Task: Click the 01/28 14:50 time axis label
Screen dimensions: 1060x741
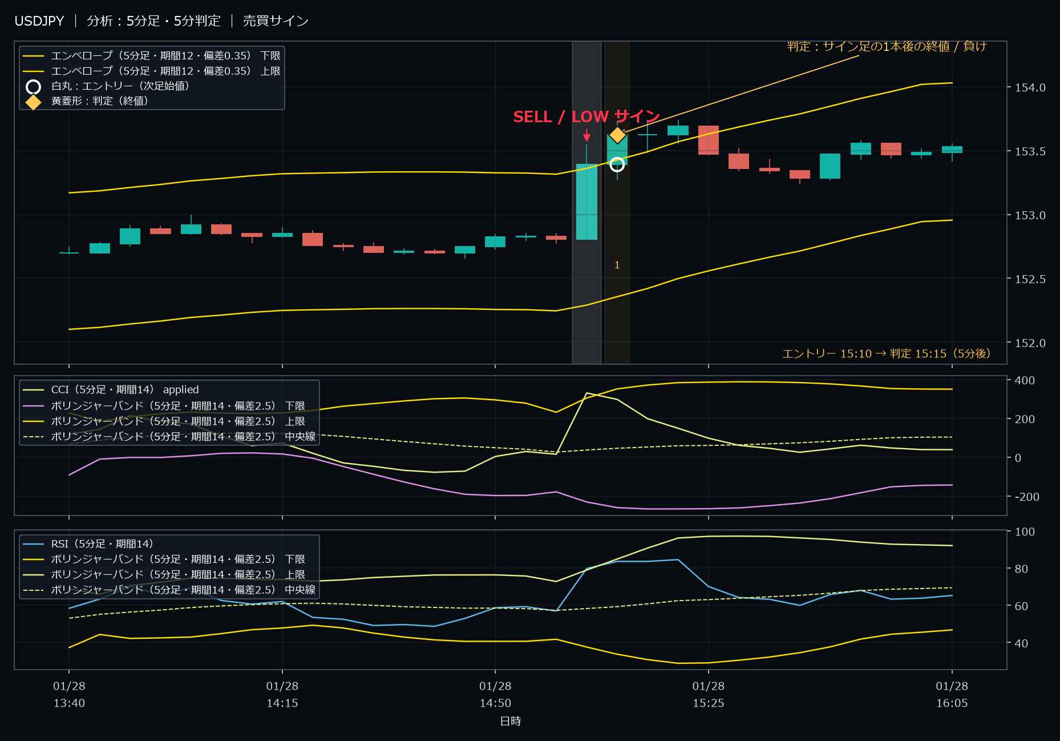Action: point(495,694)
